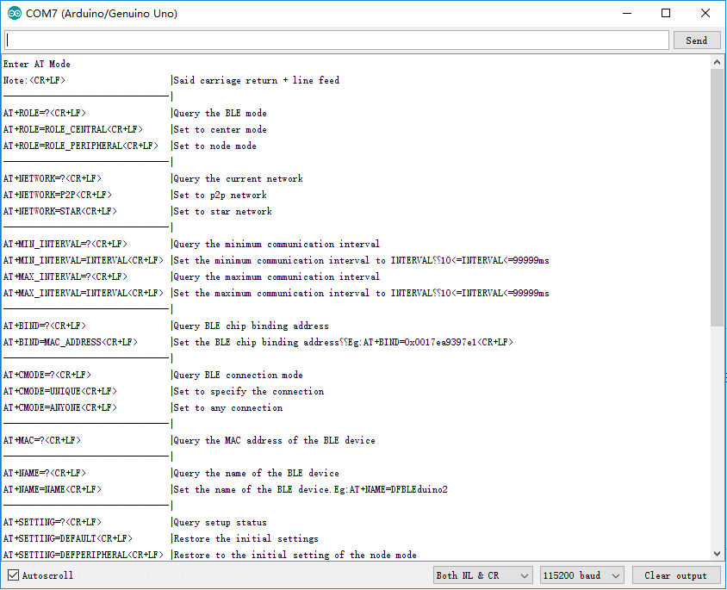Click the 'AT+SETTING=DEFAULT<CR+LF>' command
The height and width of the screenshot is (590, 727).
tap(68, 538)
